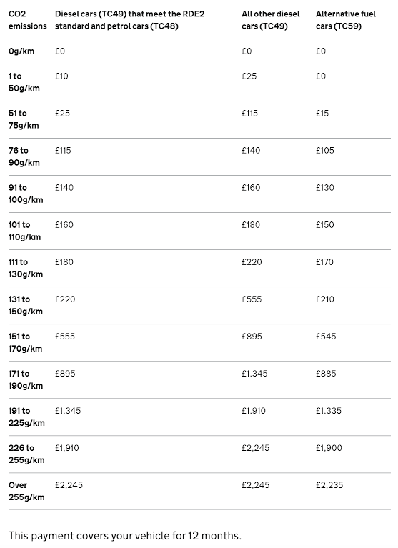The image size is (398, 548).
Task: Select the 191 to 225g/km row label
Action: pos(26,417)
